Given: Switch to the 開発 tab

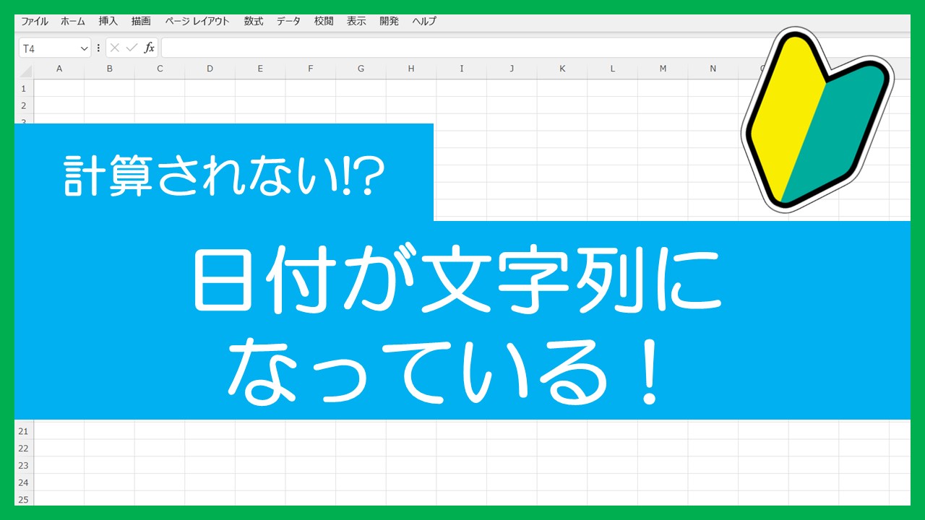Looking at the screenshot, I should 389,21.
